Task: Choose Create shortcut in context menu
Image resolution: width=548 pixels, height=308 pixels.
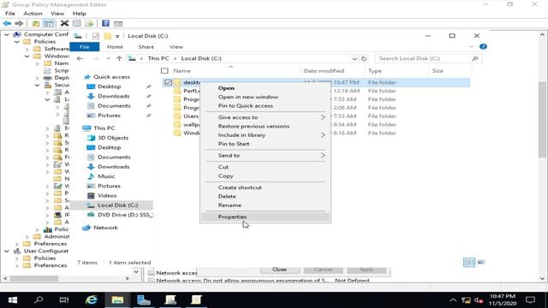Action: coord(265,187)
